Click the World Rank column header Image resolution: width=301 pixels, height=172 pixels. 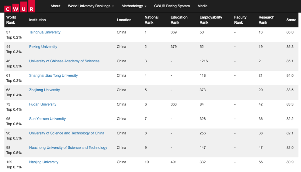pyautogui.click(x=11, y=20)
